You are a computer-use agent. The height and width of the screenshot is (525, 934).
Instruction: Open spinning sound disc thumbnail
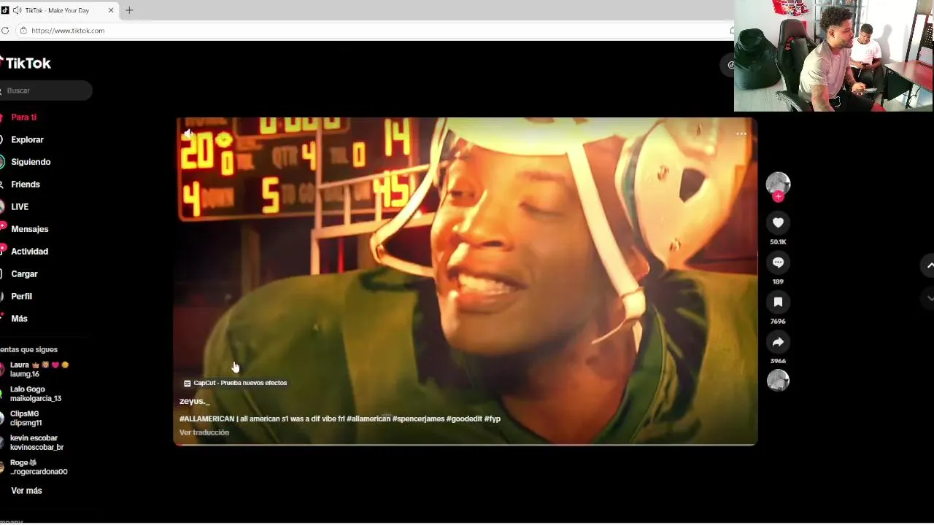tap(778, 380)
